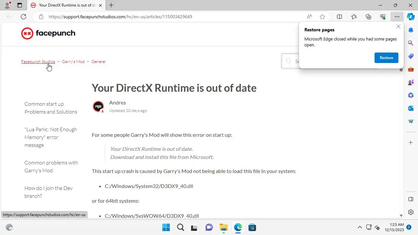Open General breadcrumb link

[x=98, y=62]
